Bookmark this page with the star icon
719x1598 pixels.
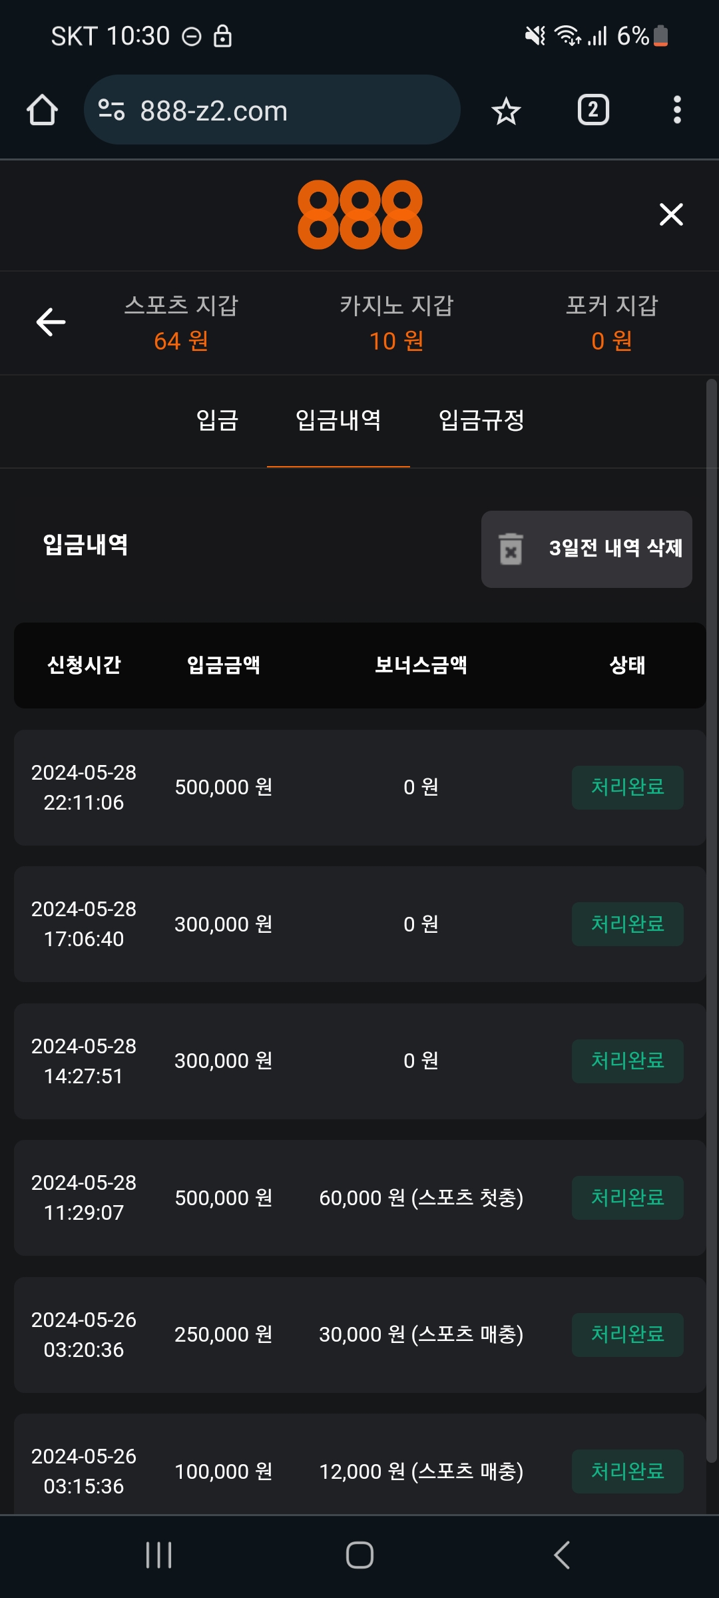[506, 111]
